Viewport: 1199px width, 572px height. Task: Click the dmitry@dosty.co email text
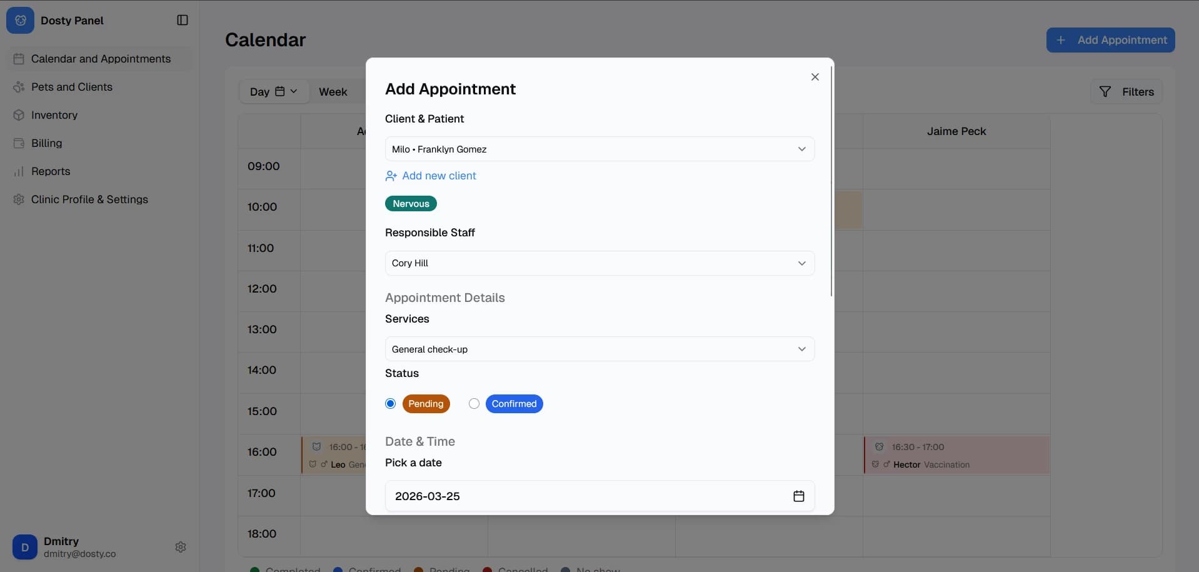click(x=80, y=554)
